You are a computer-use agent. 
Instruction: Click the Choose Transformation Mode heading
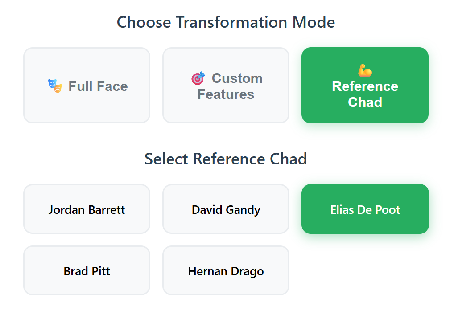pyautogui.click(x=226, y=22)
